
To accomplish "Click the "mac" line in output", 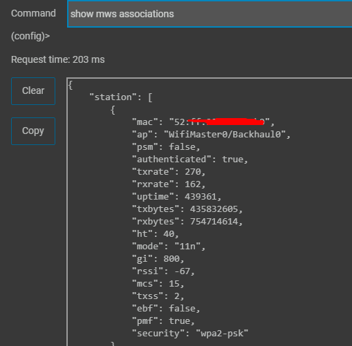I will pyautogui.click(x=203, y=122).
